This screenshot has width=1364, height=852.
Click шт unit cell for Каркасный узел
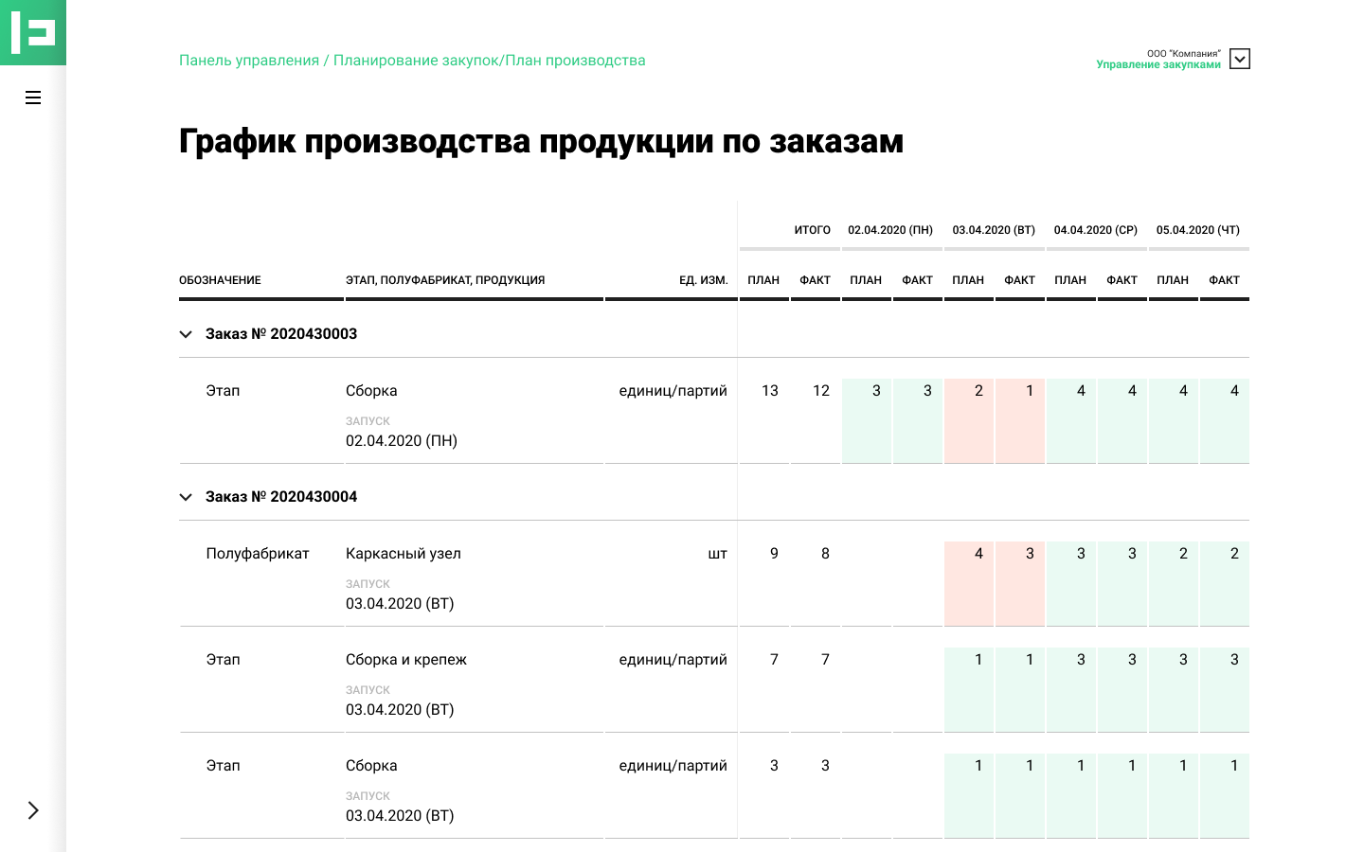click(x=718, y=554)
